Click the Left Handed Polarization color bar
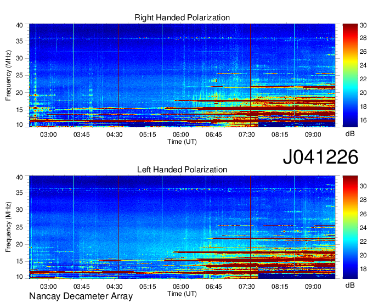Screen dimensions: 373x303 click(x=350, y=227)
